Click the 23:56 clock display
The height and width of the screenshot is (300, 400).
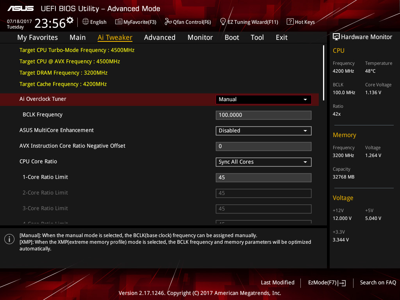[x=50, y=23]
